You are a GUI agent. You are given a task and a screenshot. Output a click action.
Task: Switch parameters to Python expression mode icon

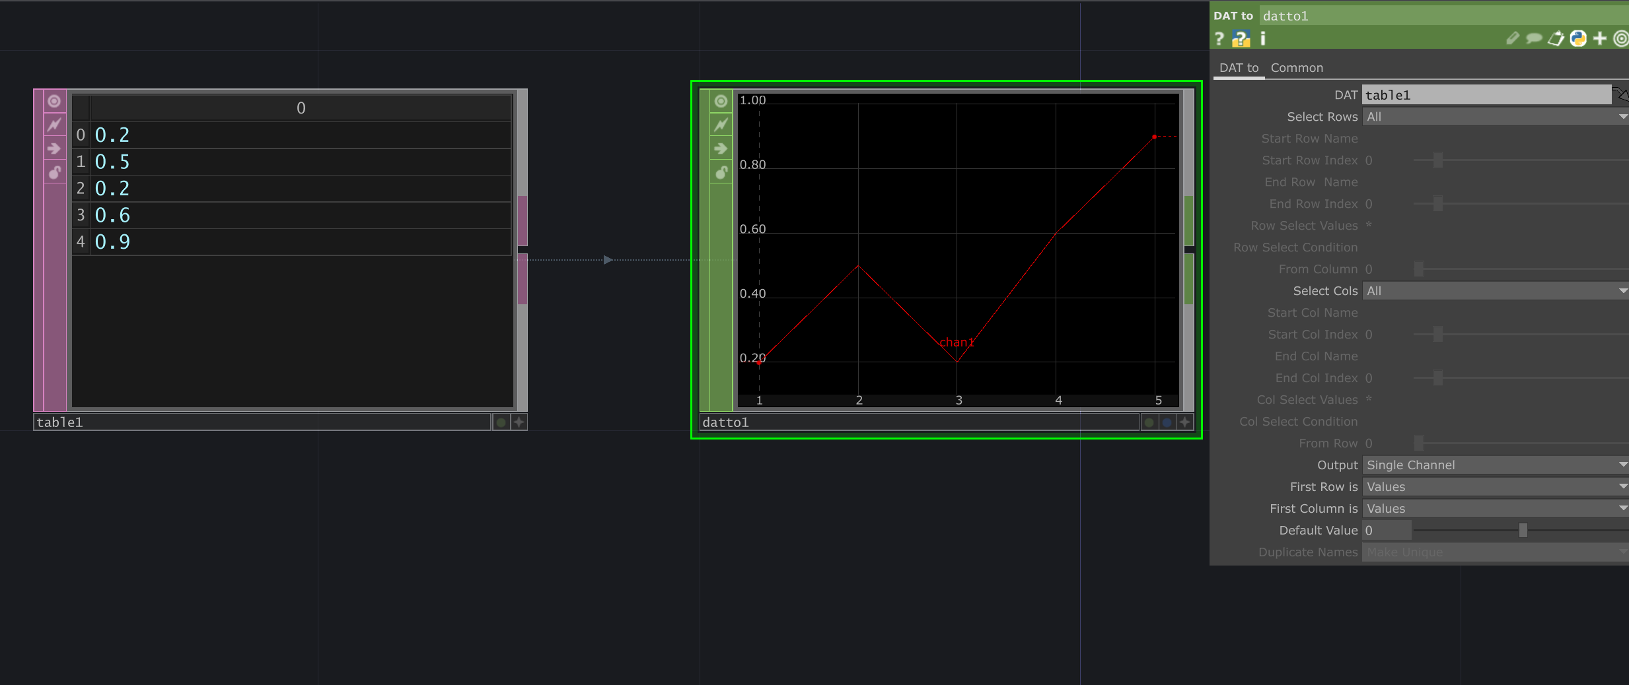click(1577, 38)
